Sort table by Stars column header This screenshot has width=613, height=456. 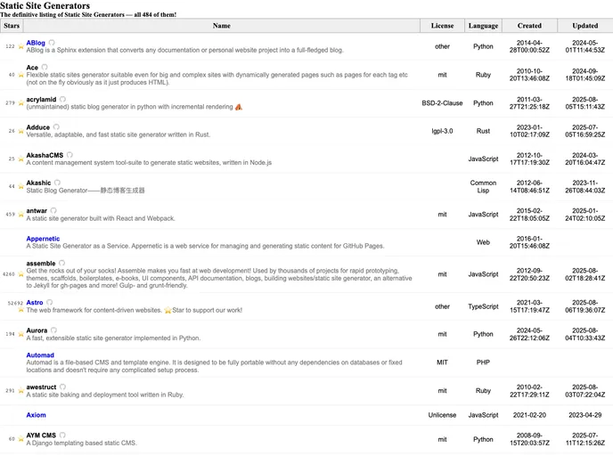click(x=12, y=26)
